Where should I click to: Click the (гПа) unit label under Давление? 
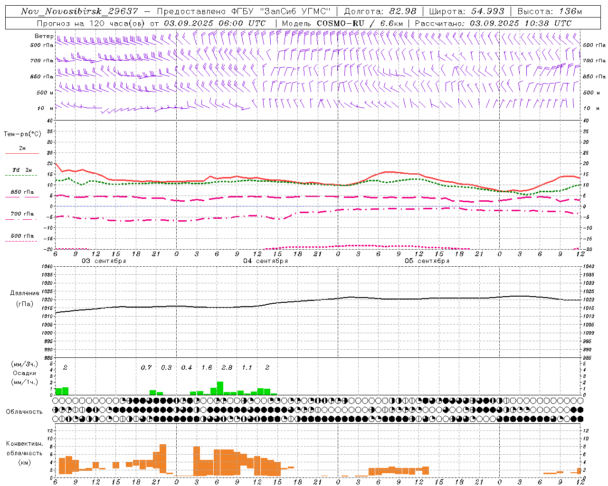(24, 304)
